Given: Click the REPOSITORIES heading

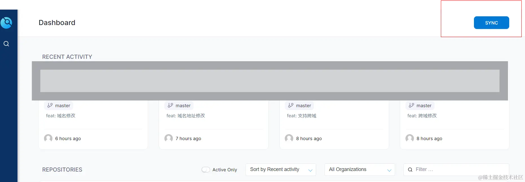Looking at the screenshot, I should (x=62, y=170).
